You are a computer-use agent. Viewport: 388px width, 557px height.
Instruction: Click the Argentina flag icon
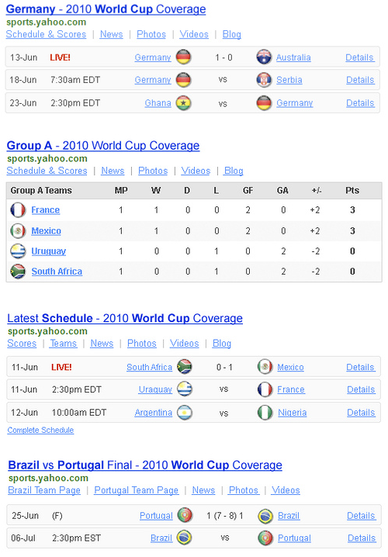coord(185,413)
